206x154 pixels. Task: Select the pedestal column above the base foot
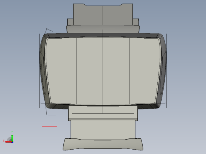click(x=103, y=129)
